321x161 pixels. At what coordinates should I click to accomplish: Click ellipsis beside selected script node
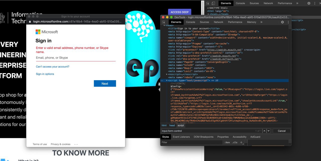162,81
